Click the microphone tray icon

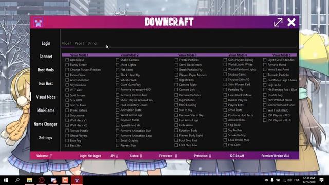[x=272, y=180]
